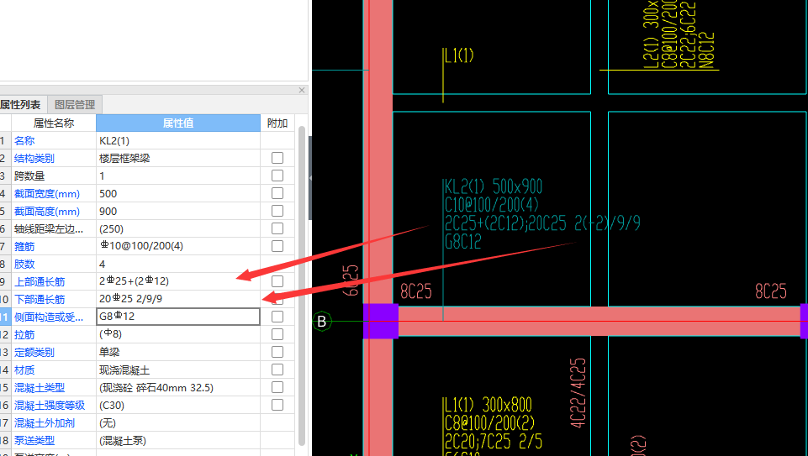Click the 截面宽度(mm) property link
This screenshot has height=456, width=808.
(47, 194)
